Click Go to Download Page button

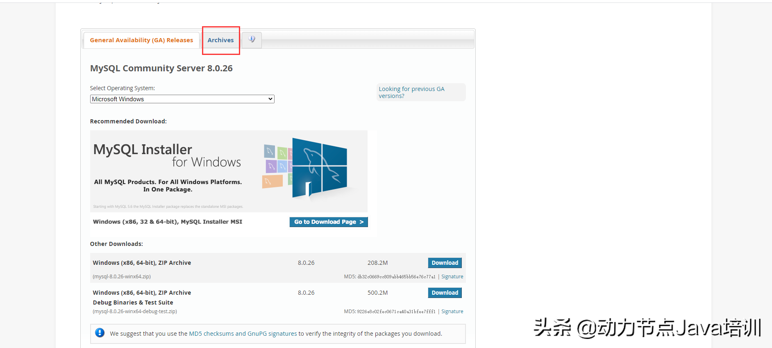click(x=329, y=222)
